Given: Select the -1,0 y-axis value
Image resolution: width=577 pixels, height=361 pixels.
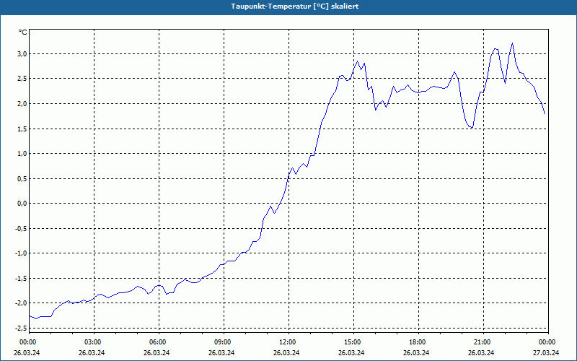Looking at the screenshot, I should 22,253.
